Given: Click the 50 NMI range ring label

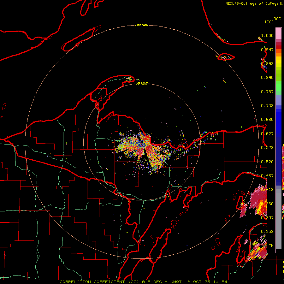Looking at the screenshot, I should pos(142,83).
